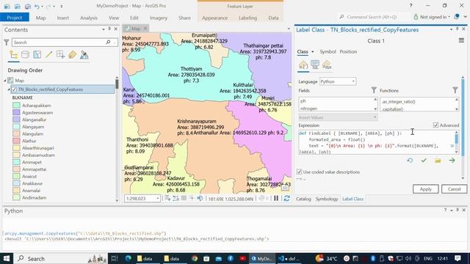The width and height of the screenshot is (470, 264).
Task: Open the Class dropdown arrow
Action: [x=313, y=52]
